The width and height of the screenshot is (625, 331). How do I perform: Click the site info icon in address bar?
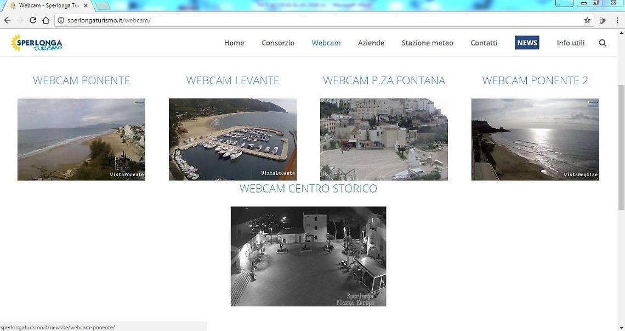pos(60,20)
